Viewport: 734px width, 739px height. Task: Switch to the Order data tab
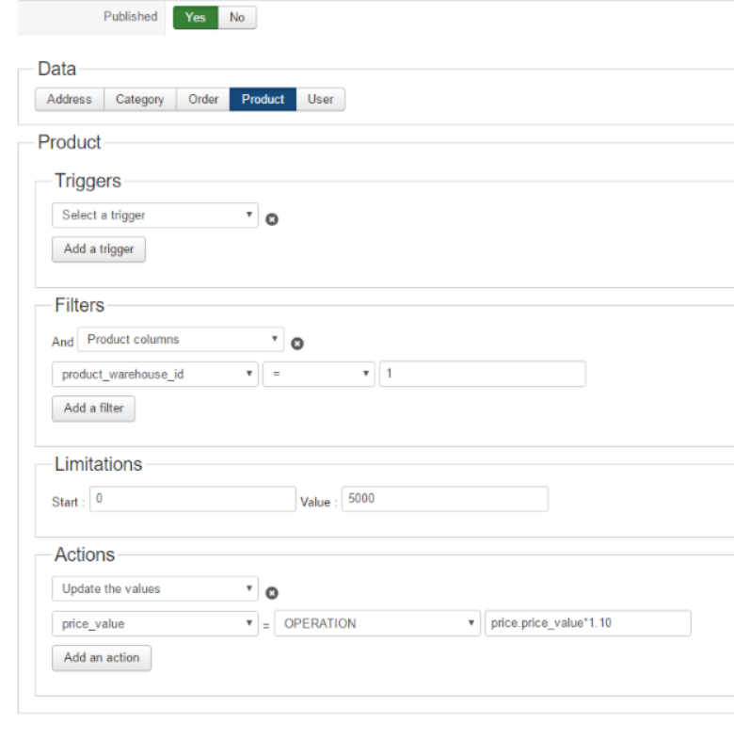click(x=203, y=99)
